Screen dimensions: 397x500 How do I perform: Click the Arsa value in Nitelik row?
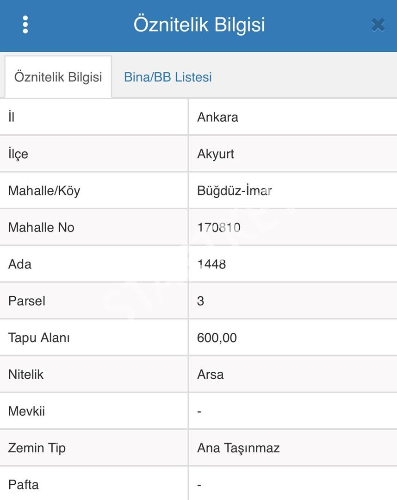[210, 374]
